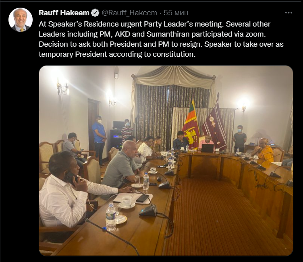The width and height of the screenshot is (303, 262).
Task: Click the open laptop in the photo
Action: pos(208,148)
